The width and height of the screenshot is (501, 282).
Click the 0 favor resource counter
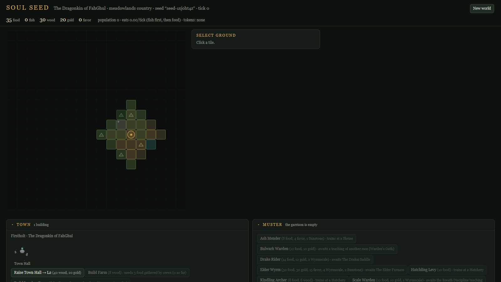pyautogui.click(x=85, y=20)
